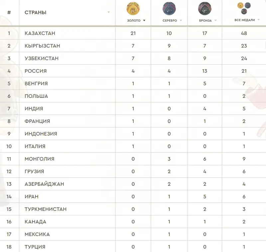
Task: Click the # rank column header
Action: 9,13
